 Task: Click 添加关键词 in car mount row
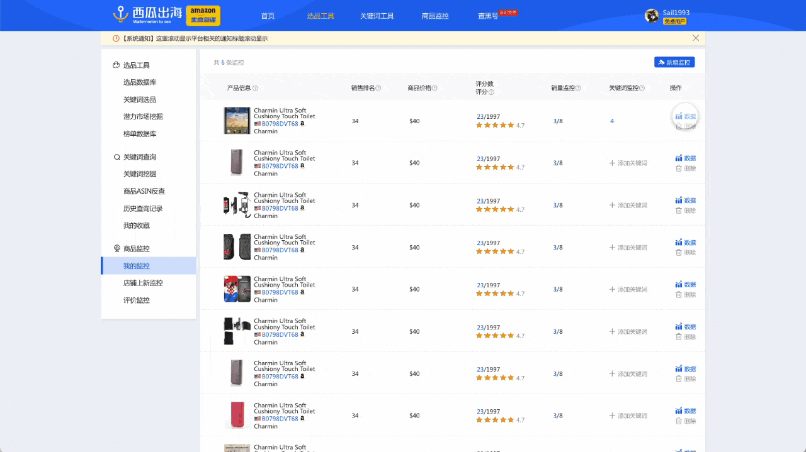pyautogui.click(x=628, y=206)
